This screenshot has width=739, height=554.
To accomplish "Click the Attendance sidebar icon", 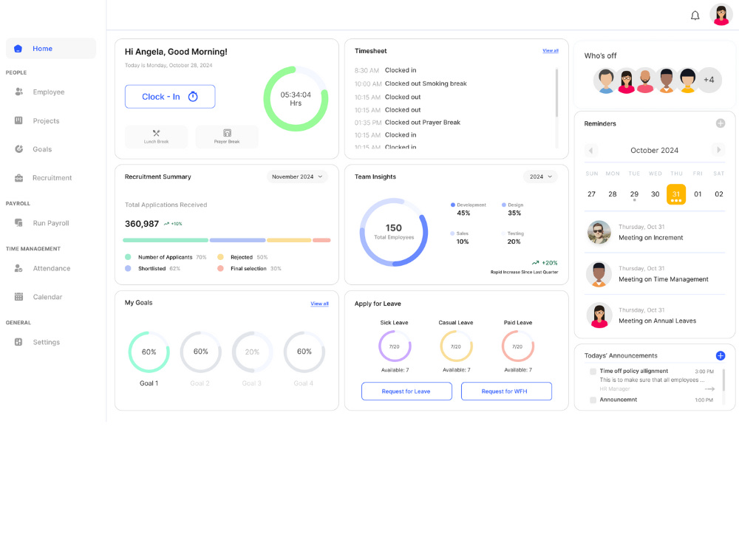I will click(x=18, y=268).
